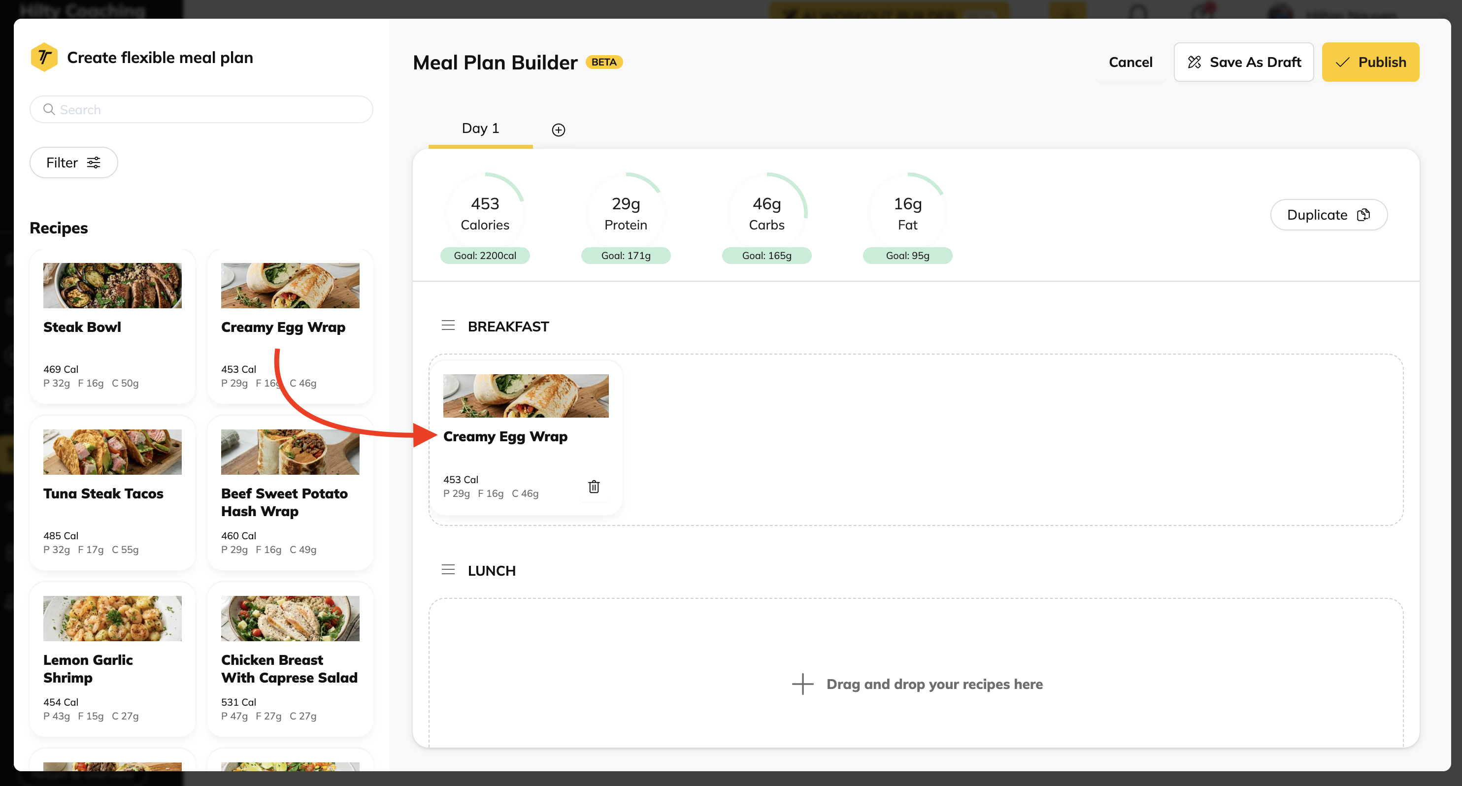
Task: Choose Chicken Breast With Caprese Salad recipe
Action: click(290, 659)
